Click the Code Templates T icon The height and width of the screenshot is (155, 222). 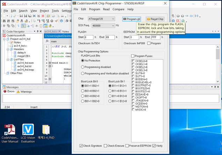pyautogui.click(x=37, y=26)
